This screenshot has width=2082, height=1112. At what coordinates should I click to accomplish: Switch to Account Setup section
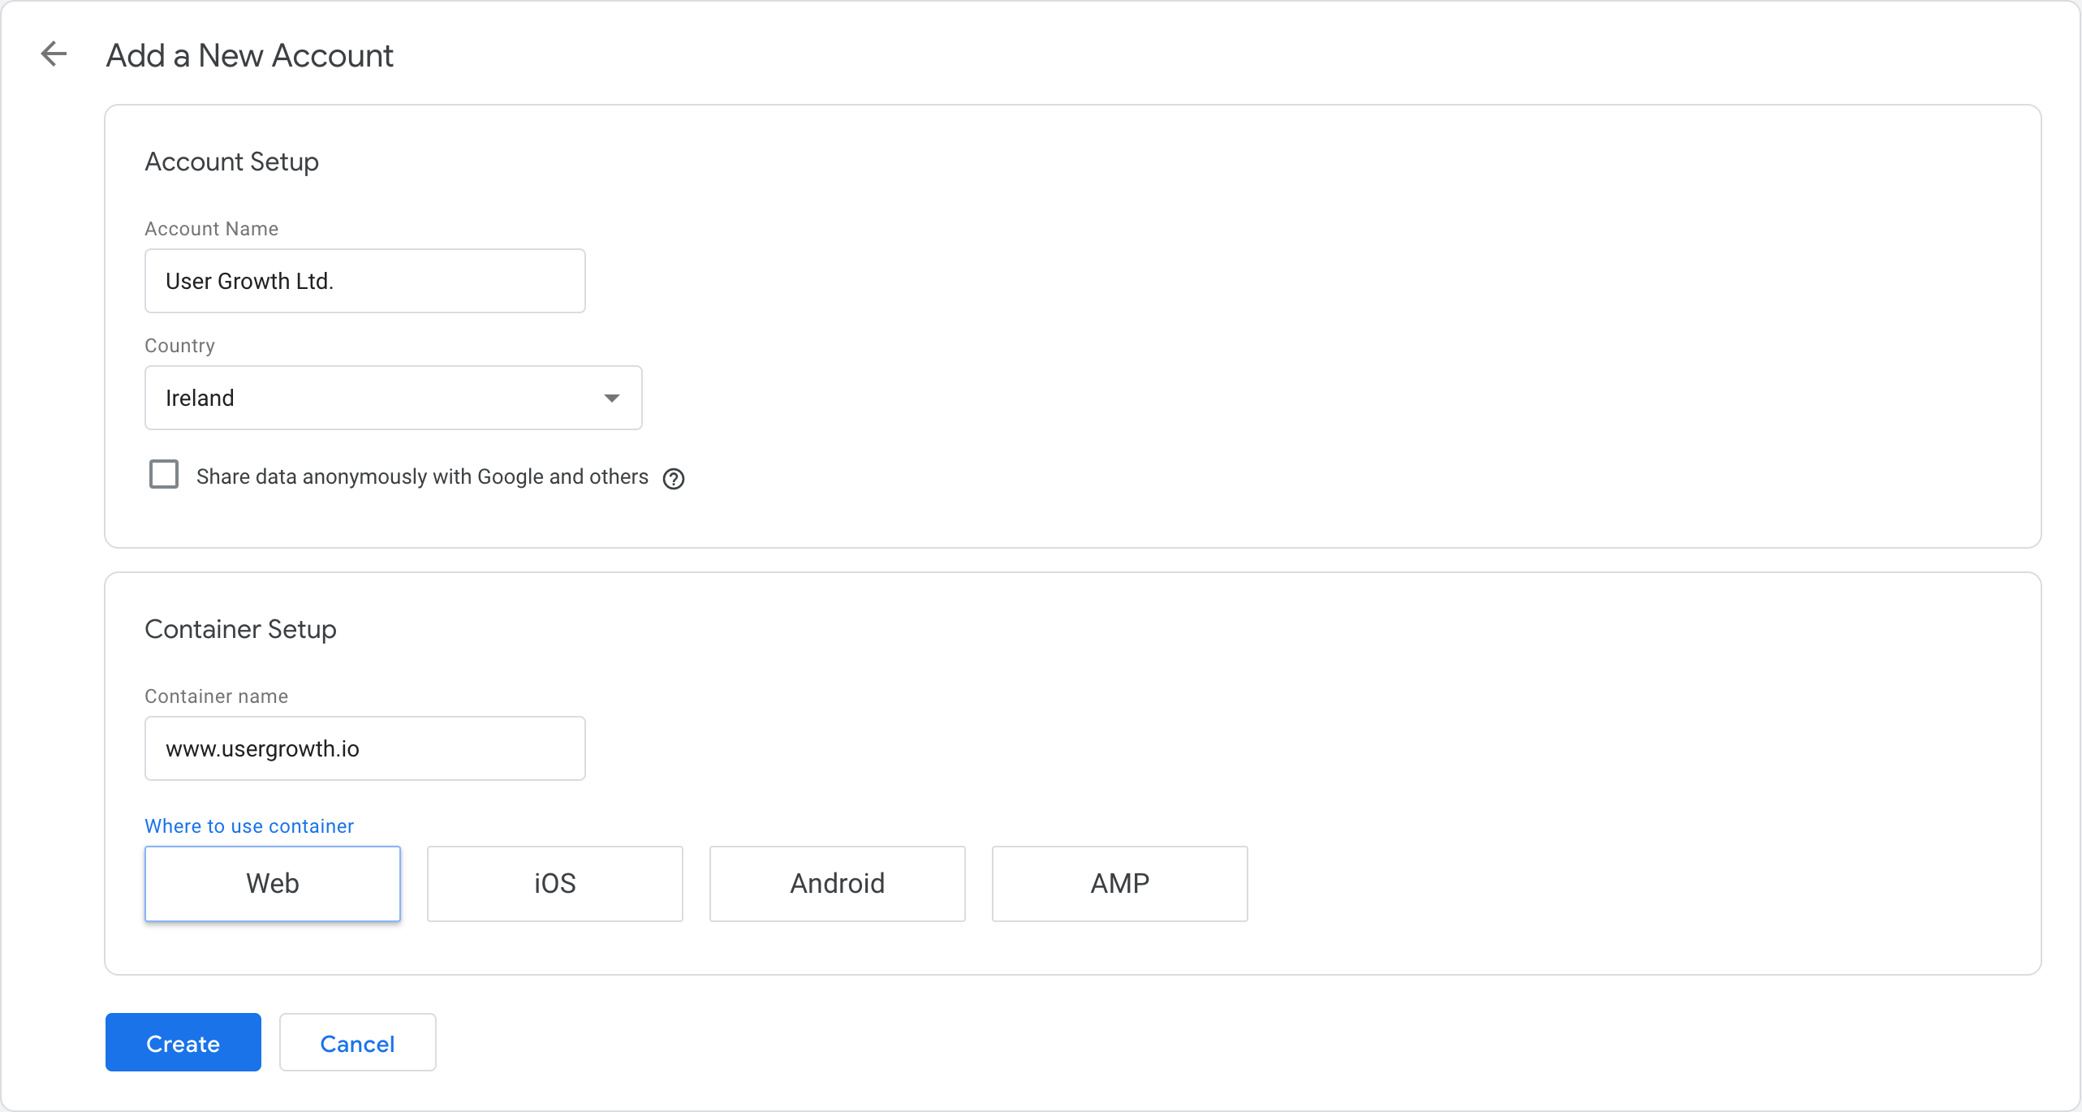pyautogui.click(x=233, y=161)
